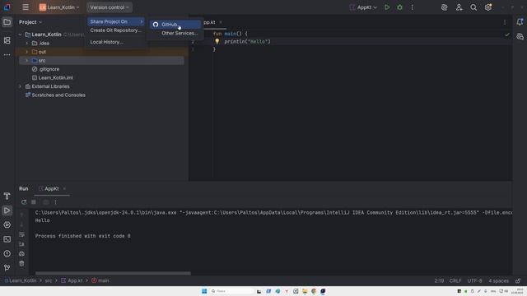Toggle the Run tool window icon
Image resolution: width=527 pixels, height=296 pixels.
pos(7,210)
